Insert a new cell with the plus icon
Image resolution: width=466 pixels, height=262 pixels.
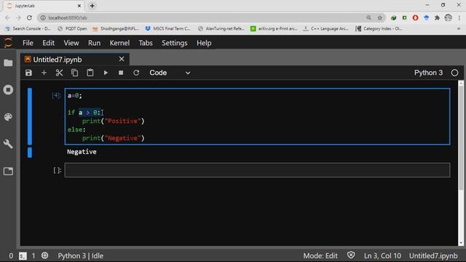click(44, 73)
